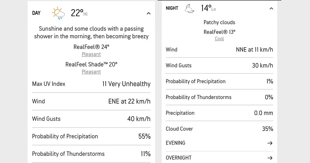Click the DAY header label
This screenshot has width=310, height=163.
(36, 13)
